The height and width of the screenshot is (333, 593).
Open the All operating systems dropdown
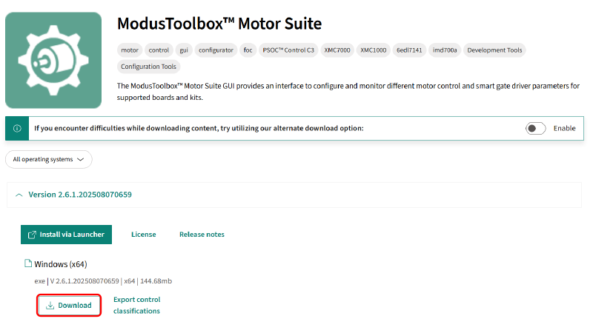48,159
